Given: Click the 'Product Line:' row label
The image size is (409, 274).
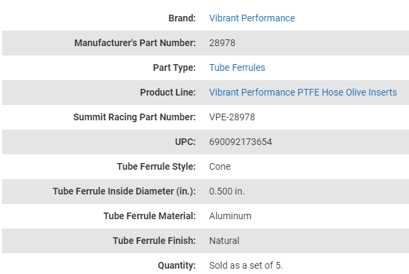Looking at the screenshot, I should tap(167, 92).
